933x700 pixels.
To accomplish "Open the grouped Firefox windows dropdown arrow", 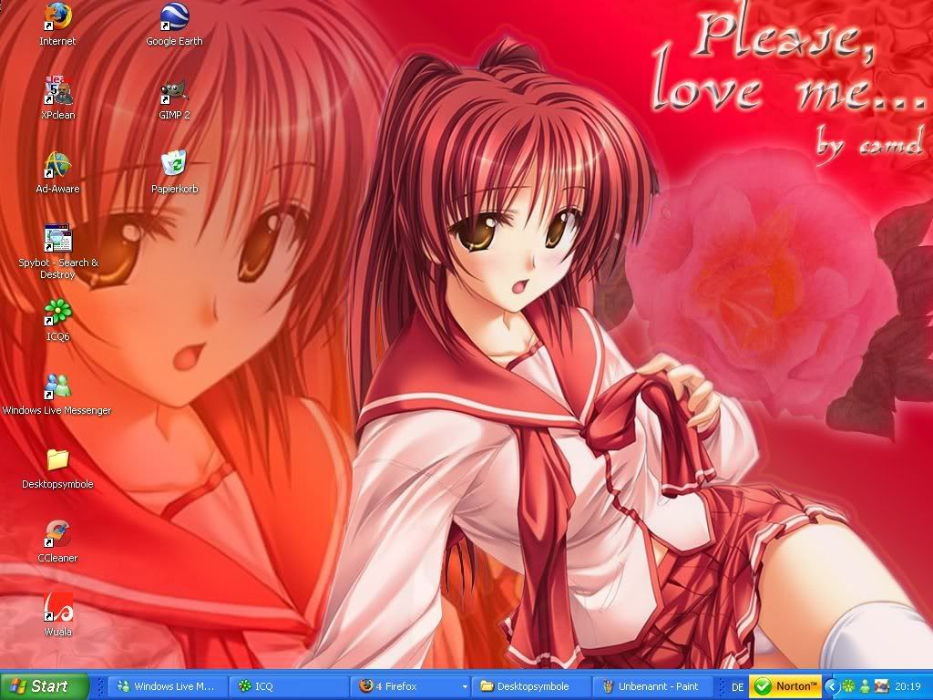I will pyautogui.click(x=464, y=687).
